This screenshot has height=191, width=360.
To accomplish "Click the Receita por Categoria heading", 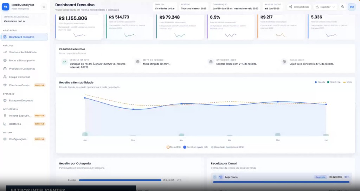I will pyautogui.click(x=75, y=163).
